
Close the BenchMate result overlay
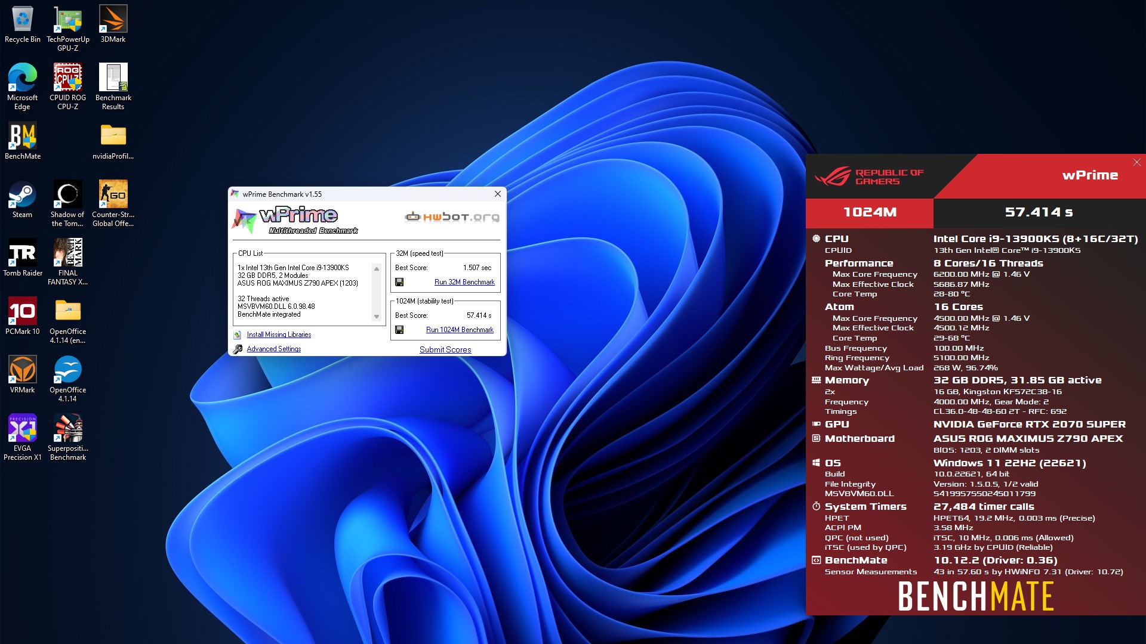(1136, 162)
